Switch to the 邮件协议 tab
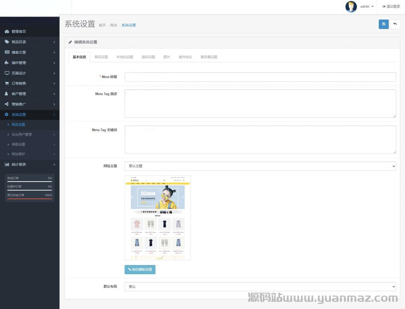Image resolution: width=405 pixels, height=309 pixels. (x=185, y=57)
